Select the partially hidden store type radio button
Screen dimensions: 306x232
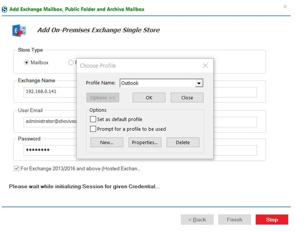pos(71,62)
